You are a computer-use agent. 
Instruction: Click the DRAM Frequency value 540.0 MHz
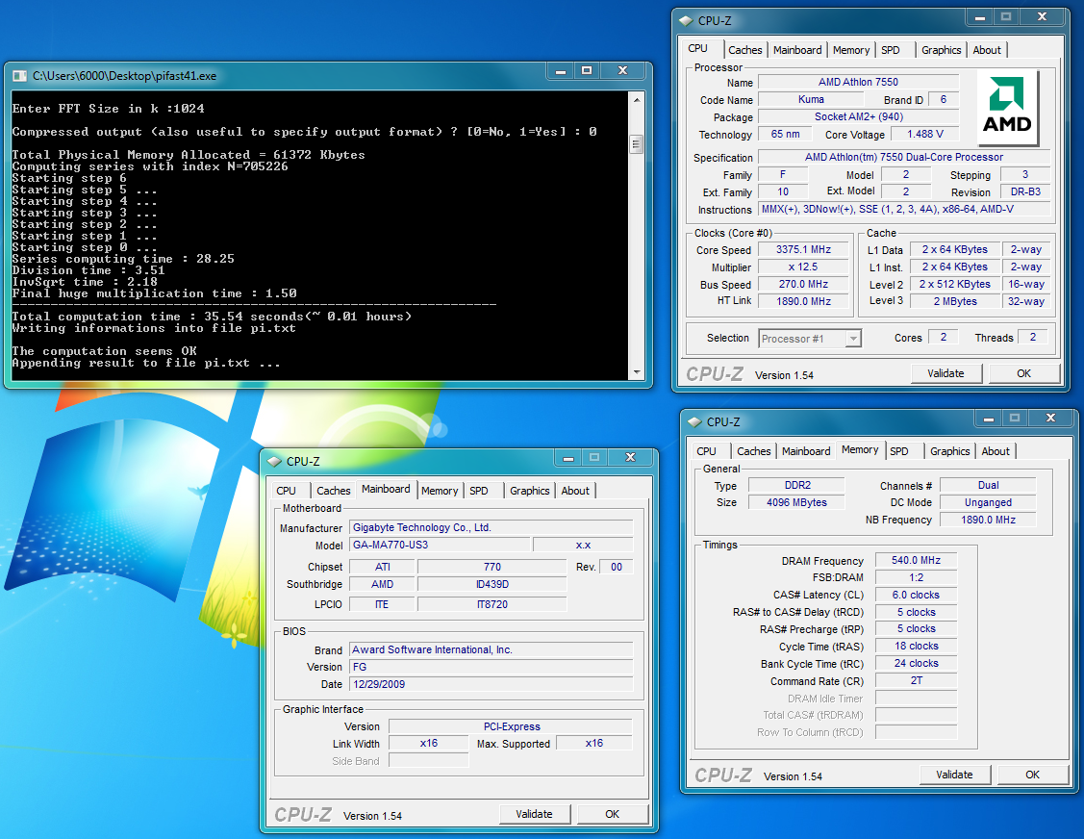pyautogui.click(x=916, y=560)
